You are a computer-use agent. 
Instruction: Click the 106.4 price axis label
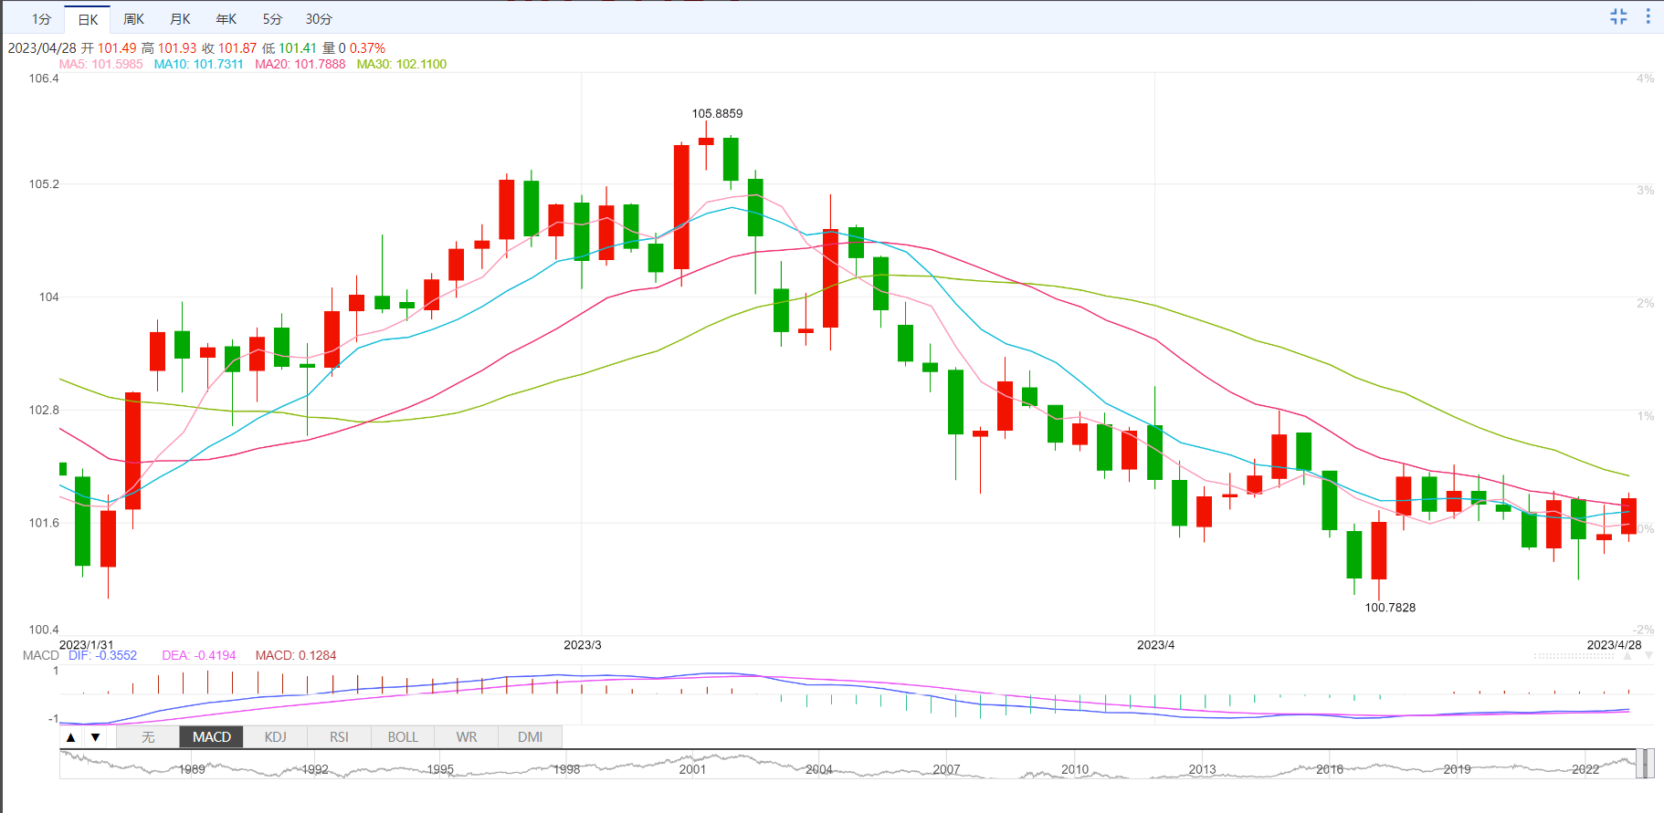[44, 78]
